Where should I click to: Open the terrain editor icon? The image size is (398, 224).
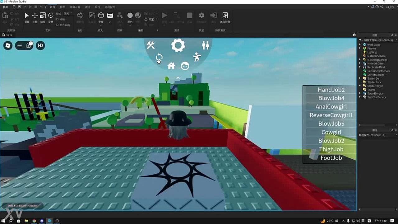coord(80,16)
